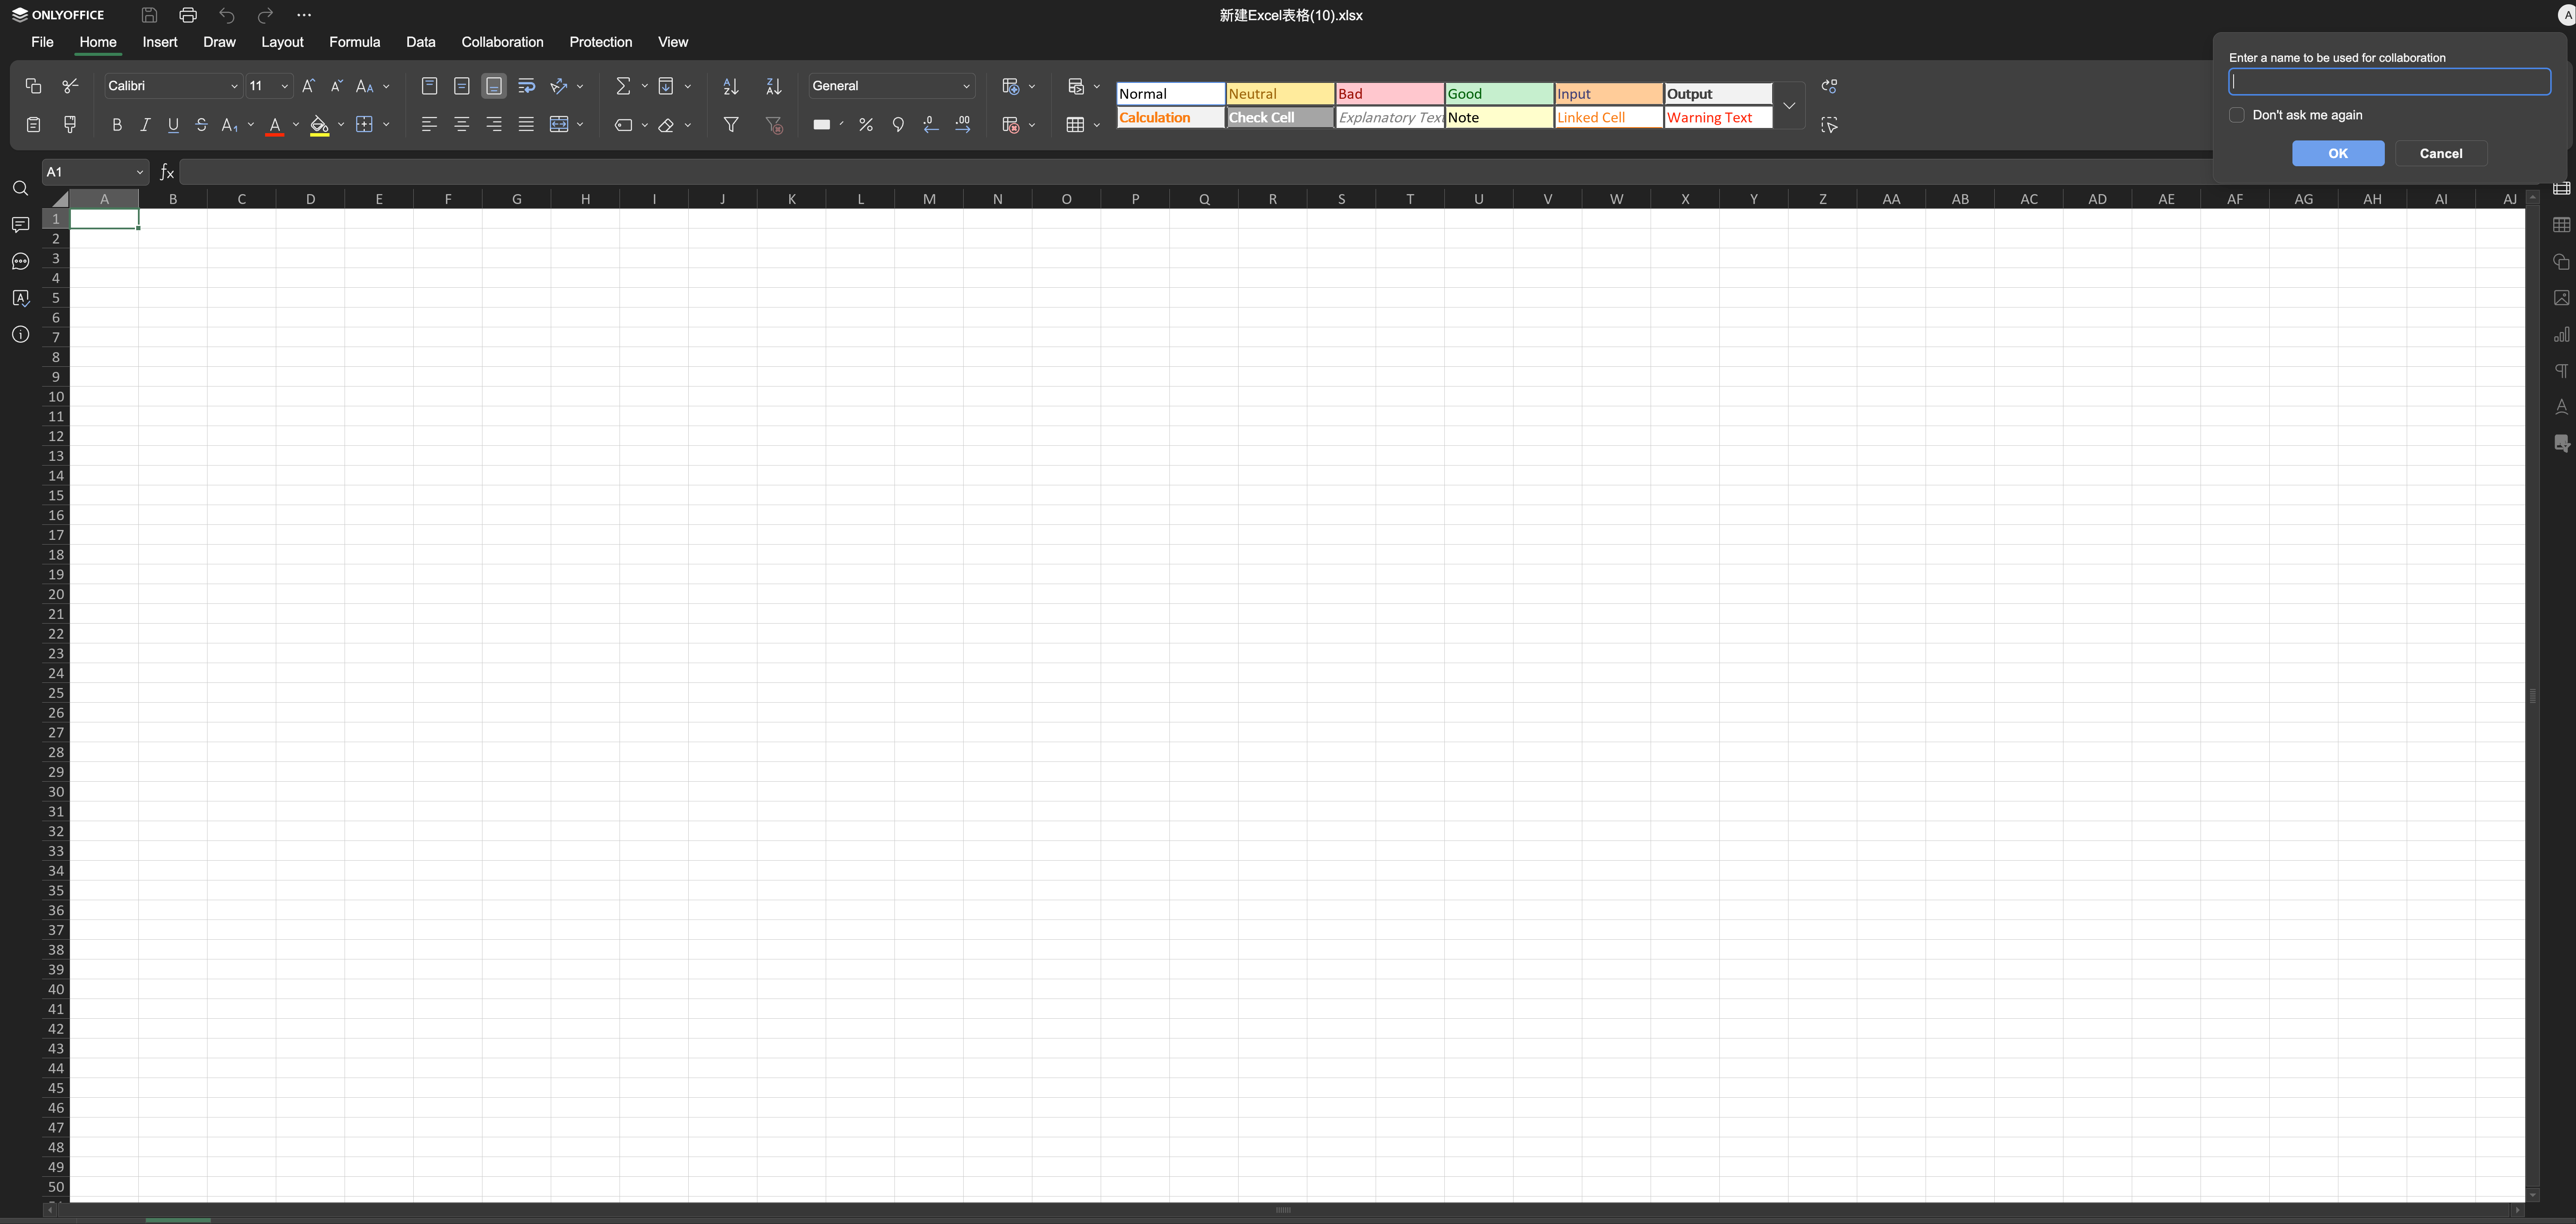Open the Search icon in left sidebar
2576x1224 pixels.
(20, 189)
